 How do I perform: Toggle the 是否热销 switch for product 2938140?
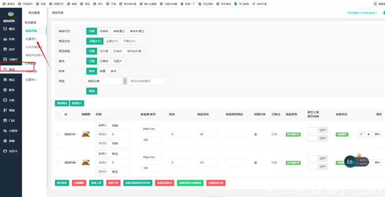pos(317,167)
